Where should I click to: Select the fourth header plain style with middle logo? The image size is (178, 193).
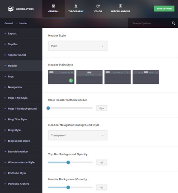(x=146, y=77)
